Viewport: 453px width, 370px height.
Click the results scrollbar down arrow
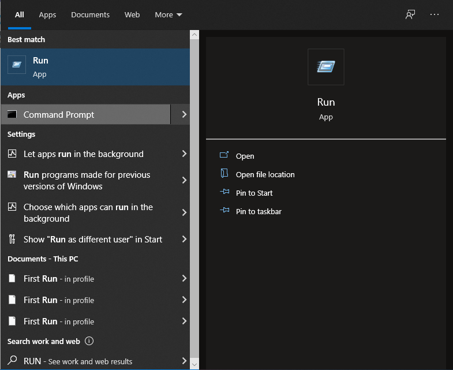[x=194, y=364]
